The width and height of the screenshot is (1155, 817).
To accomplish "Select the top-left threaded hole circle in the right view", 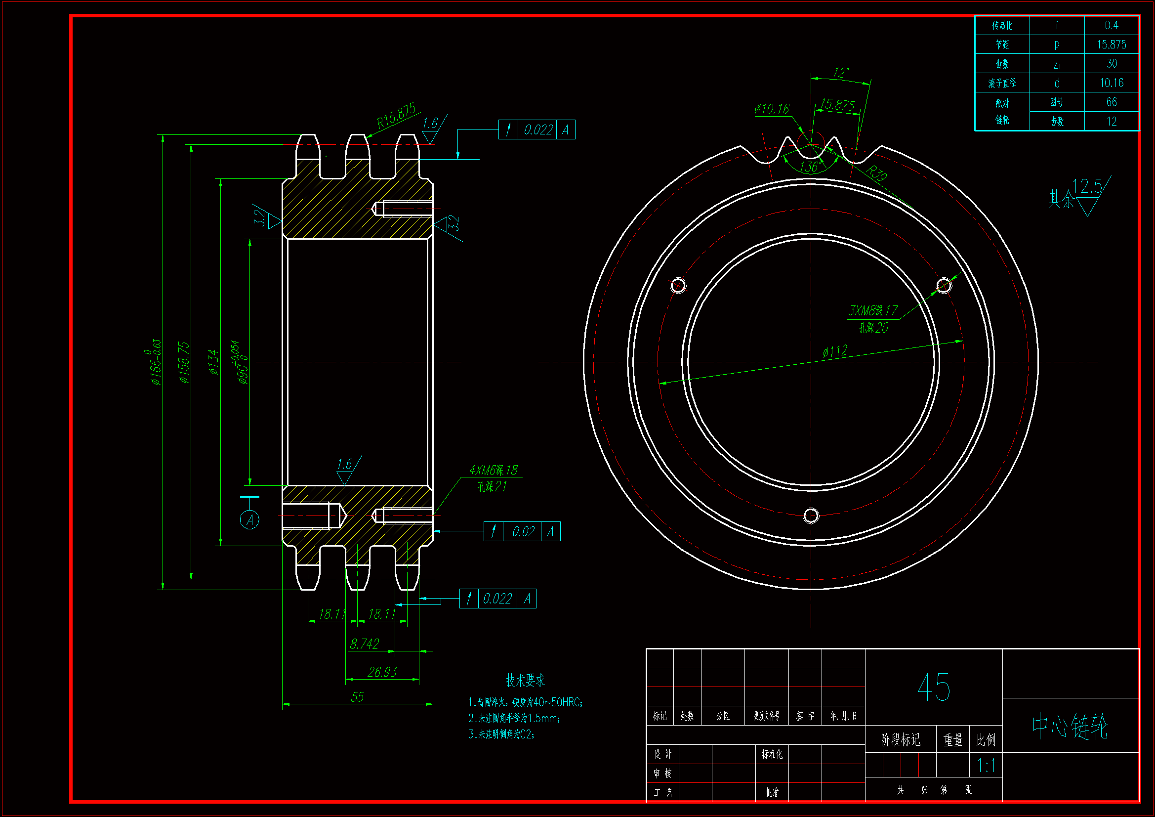I will [x=678, y=285].
